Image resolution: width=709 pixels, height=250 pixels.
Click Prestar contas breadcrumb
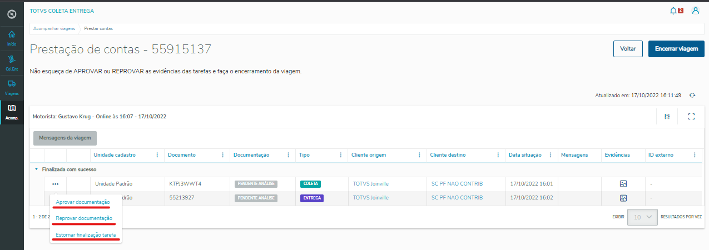click(98, 28)
